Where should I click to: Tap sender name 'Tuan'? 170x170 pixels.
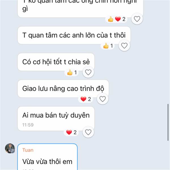pyautogui.click(x=28, y=150)
